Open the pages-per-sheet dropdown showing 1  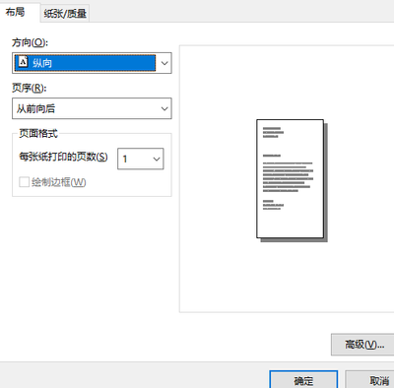pos(141,159)
